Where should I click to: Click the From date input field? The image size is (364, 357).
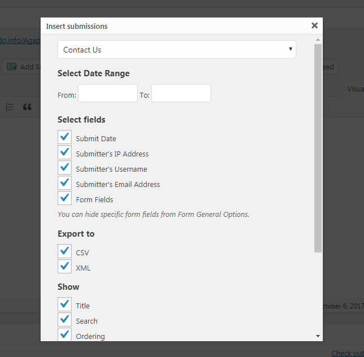coord(108,93)
